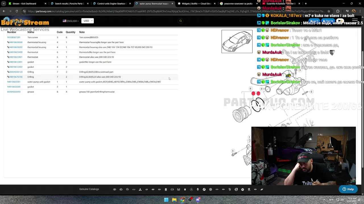The image size is (364, 204).
Task: Go back using browser back arrow
Action: pos(4,11)
